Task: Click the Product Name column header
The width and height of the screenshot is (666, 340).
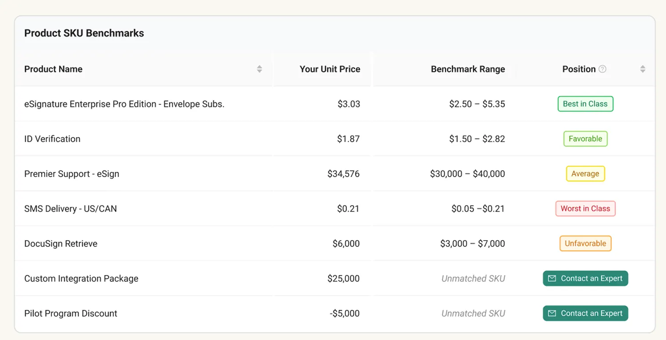Action: tap(53, 69)
